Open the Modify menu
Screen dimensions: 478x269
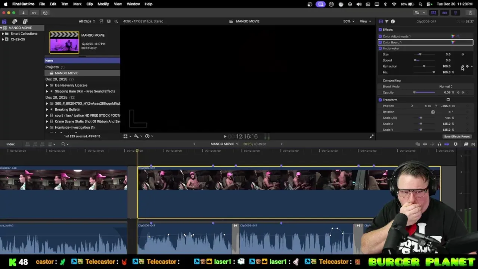tap(103, 4)
